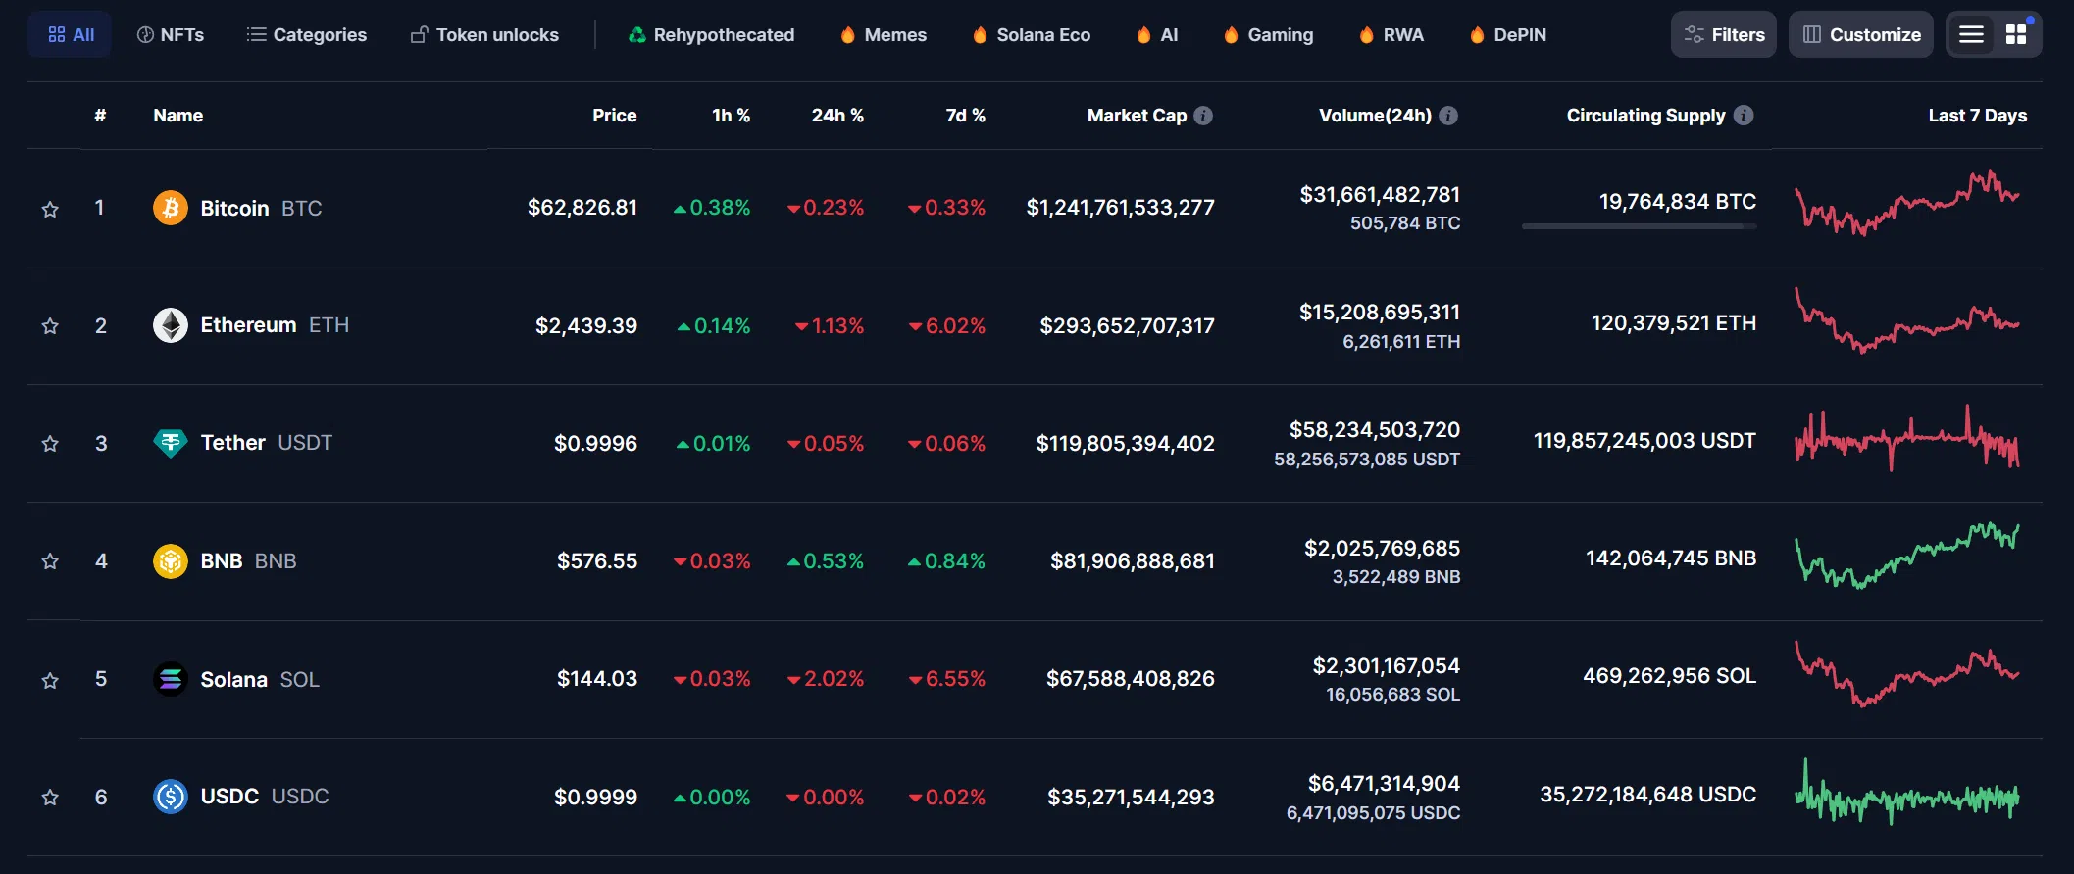Click the Last 7 Days column header
The height and width of the screenshot is (874, 2074).
click(x=1977, y=116)
